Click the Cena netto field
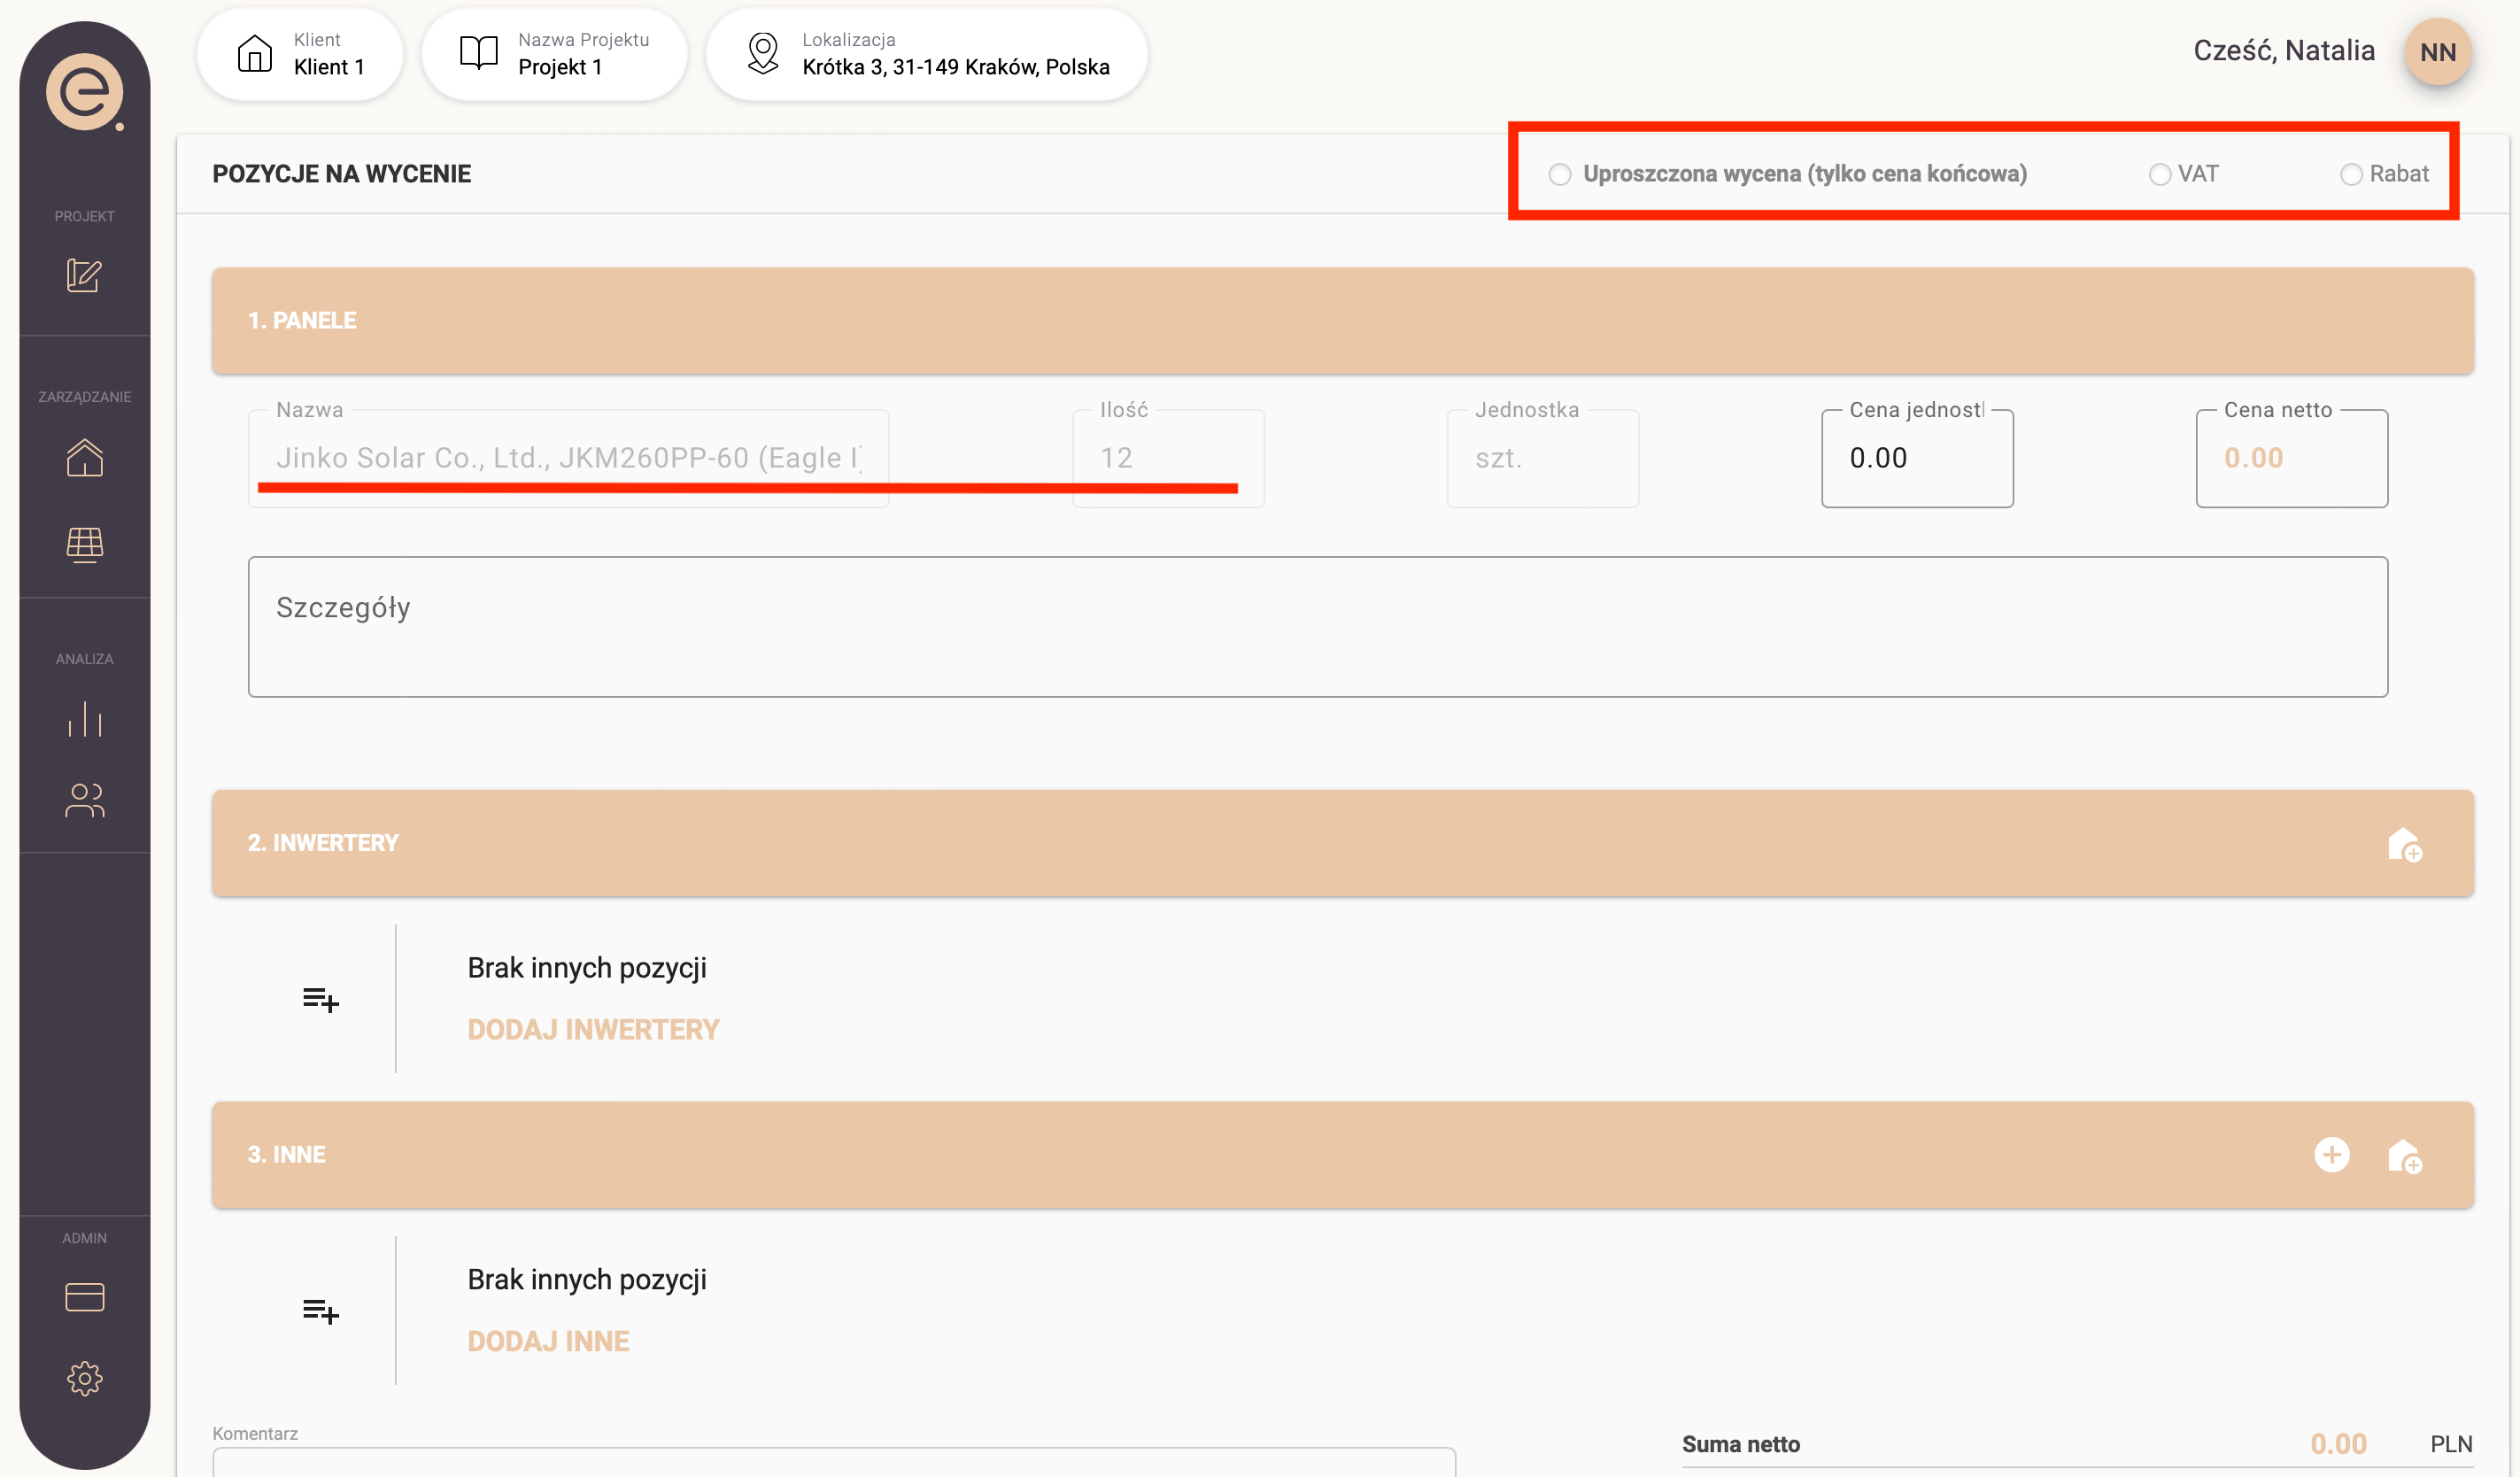 (x=2291, y=458)
